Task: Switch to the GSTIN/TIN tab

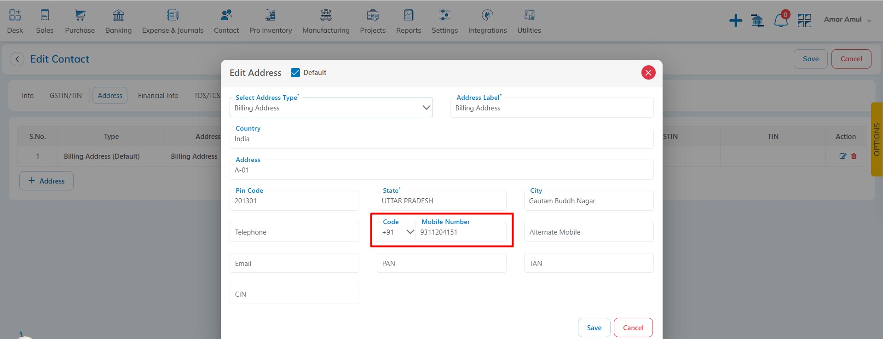Action: (x=66, y=96)
